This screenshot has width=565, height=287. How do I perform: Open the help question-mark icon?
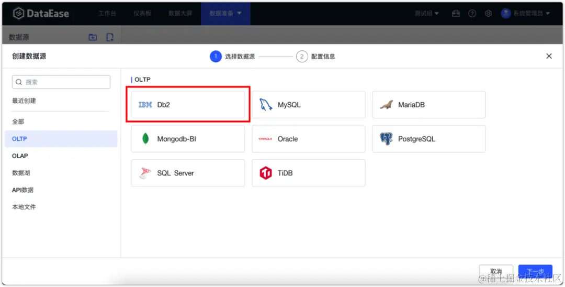point(472,13)
